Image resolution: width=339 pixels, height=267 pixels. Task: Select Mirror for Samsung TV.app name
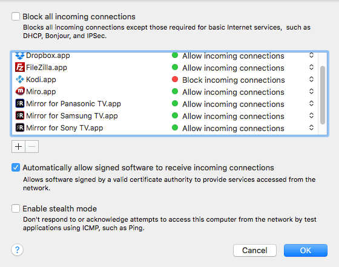click(x=72, y=116)
